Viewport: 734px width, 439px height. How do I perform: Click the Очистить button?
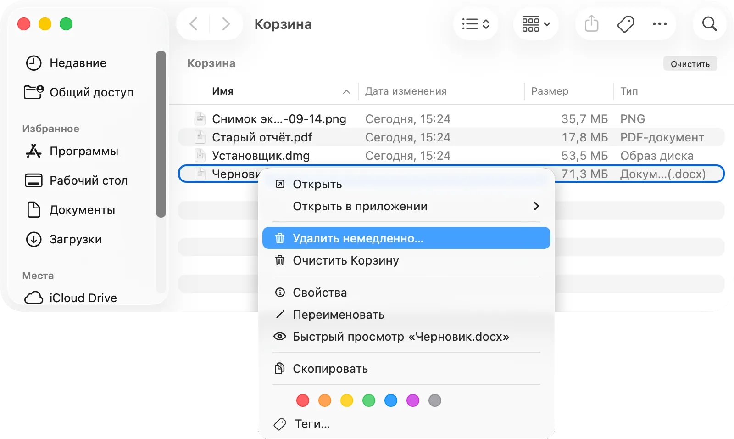[x=690, y=64]
